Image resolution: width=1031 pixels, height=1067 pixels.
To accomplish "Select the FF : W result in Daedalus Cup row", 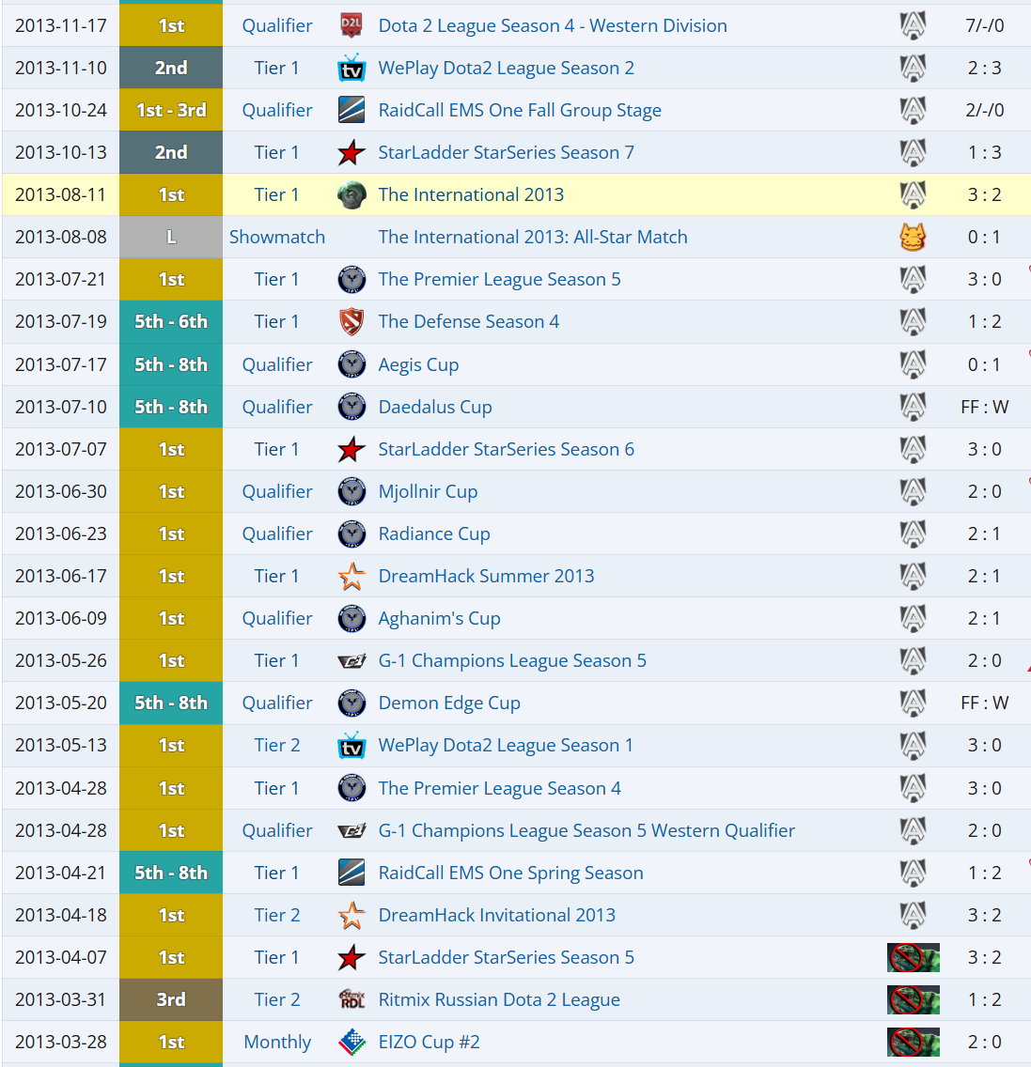I will click(x=985, y=407).
